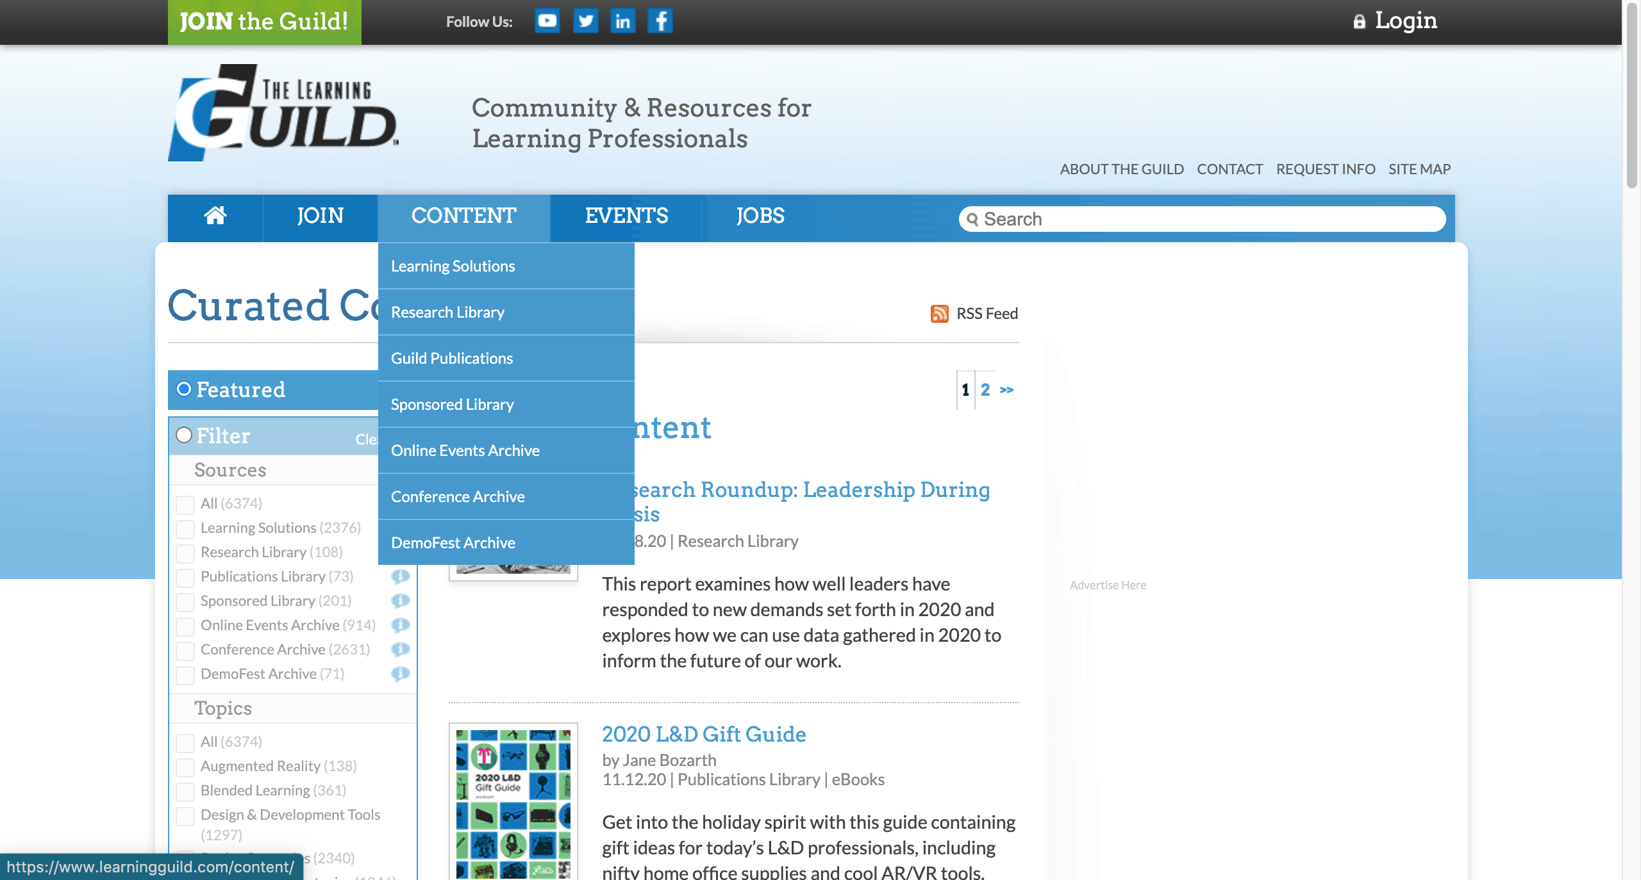Open the LinkedIn social icon

click(622, 21)
